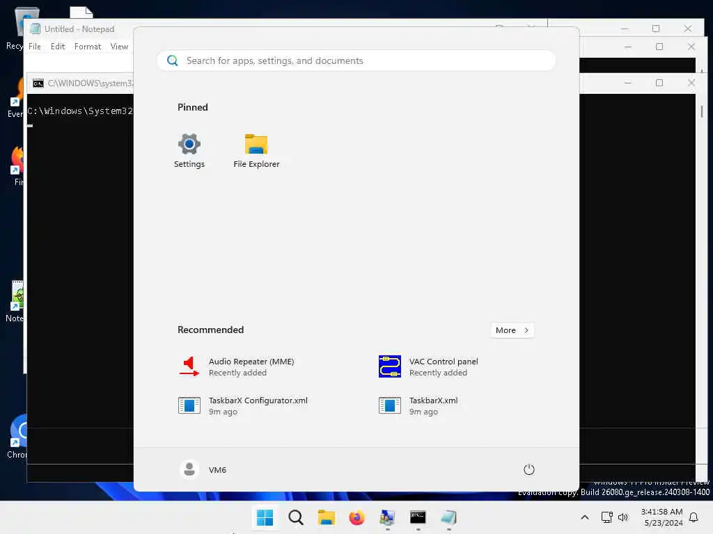Open the Notepad++ desktop shortcut

tap(15, 301)
